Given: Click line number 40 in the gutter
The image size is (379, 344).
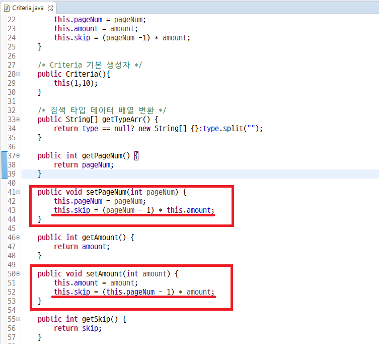Looking at the screenshot, I should tap(12, 183).
